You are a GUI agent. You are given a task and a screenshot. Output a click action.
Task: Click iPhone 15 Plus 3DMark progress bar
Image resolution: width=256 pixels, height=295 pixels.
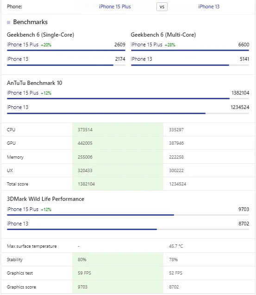[x=128, y=215]
